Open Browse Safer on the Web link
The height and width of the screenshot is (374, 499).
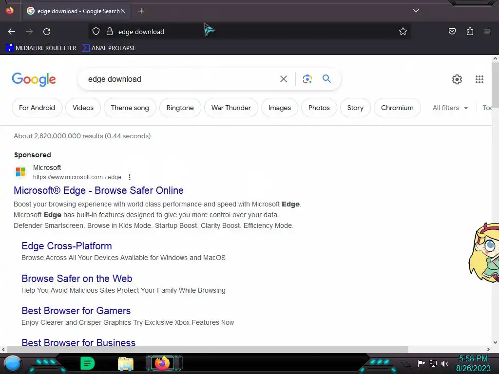[x=77, y=278]
